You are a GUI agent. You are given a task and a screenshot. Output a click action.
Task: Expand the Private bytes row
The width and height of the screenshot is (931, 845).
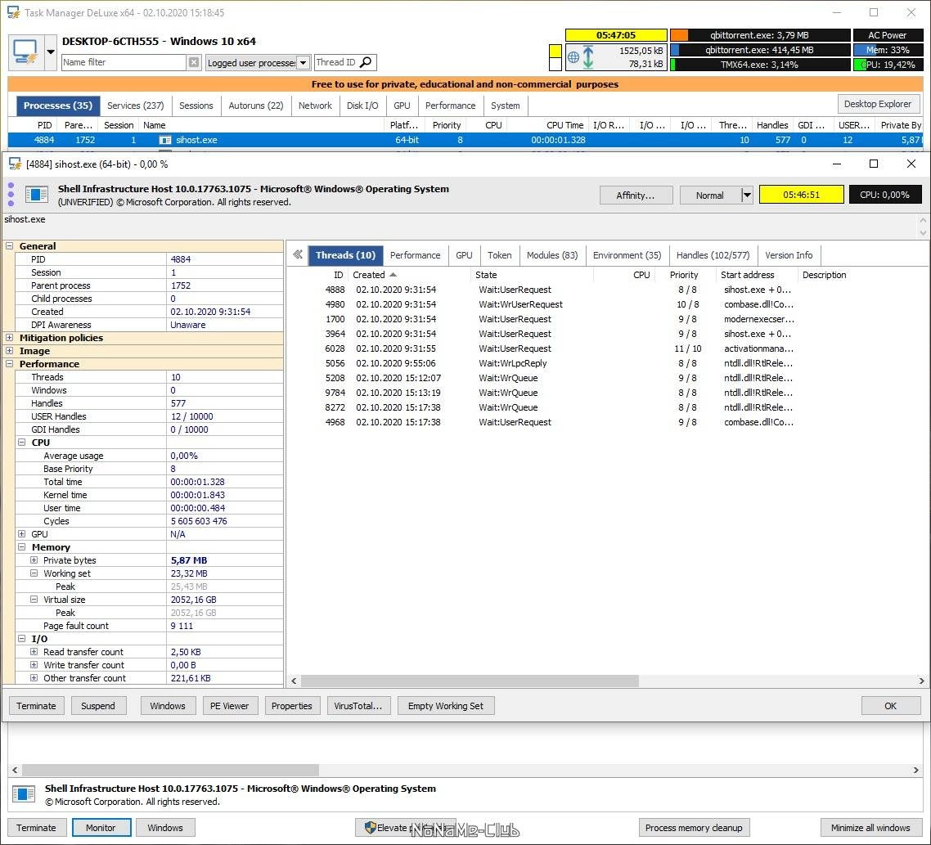click(34, 560)
